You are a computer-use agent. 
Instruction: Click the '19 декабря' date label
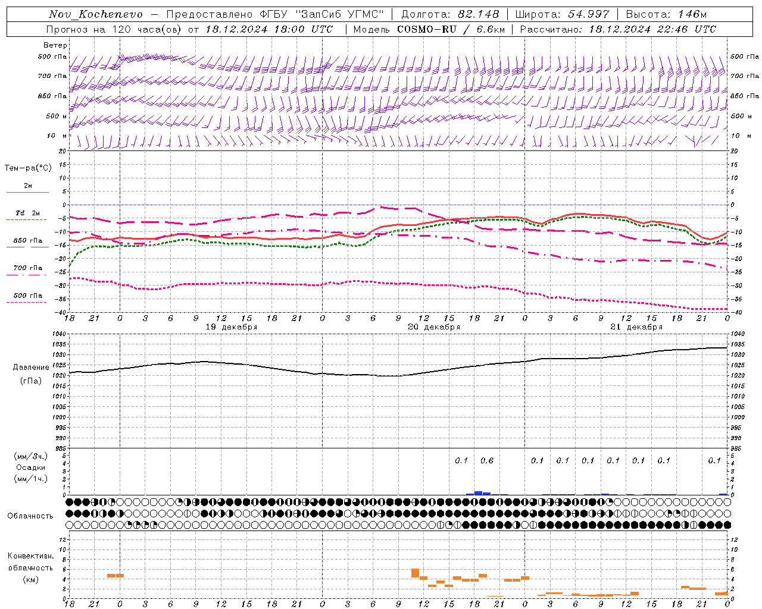point(232,327)
